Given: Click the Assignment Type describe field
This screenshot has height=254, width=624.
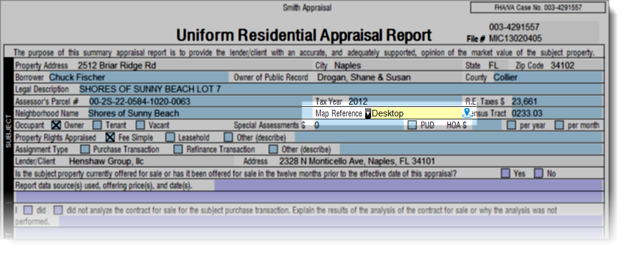Looking at the screenshot, I should (x=472, y=149).
